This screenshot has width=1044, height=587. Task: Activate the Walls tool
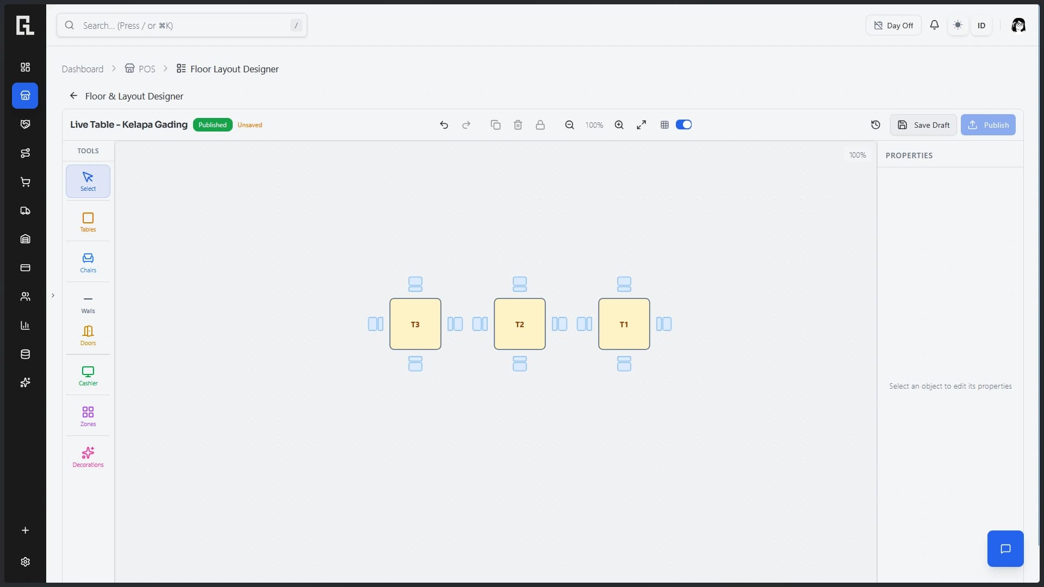click(x=88, y=304)
